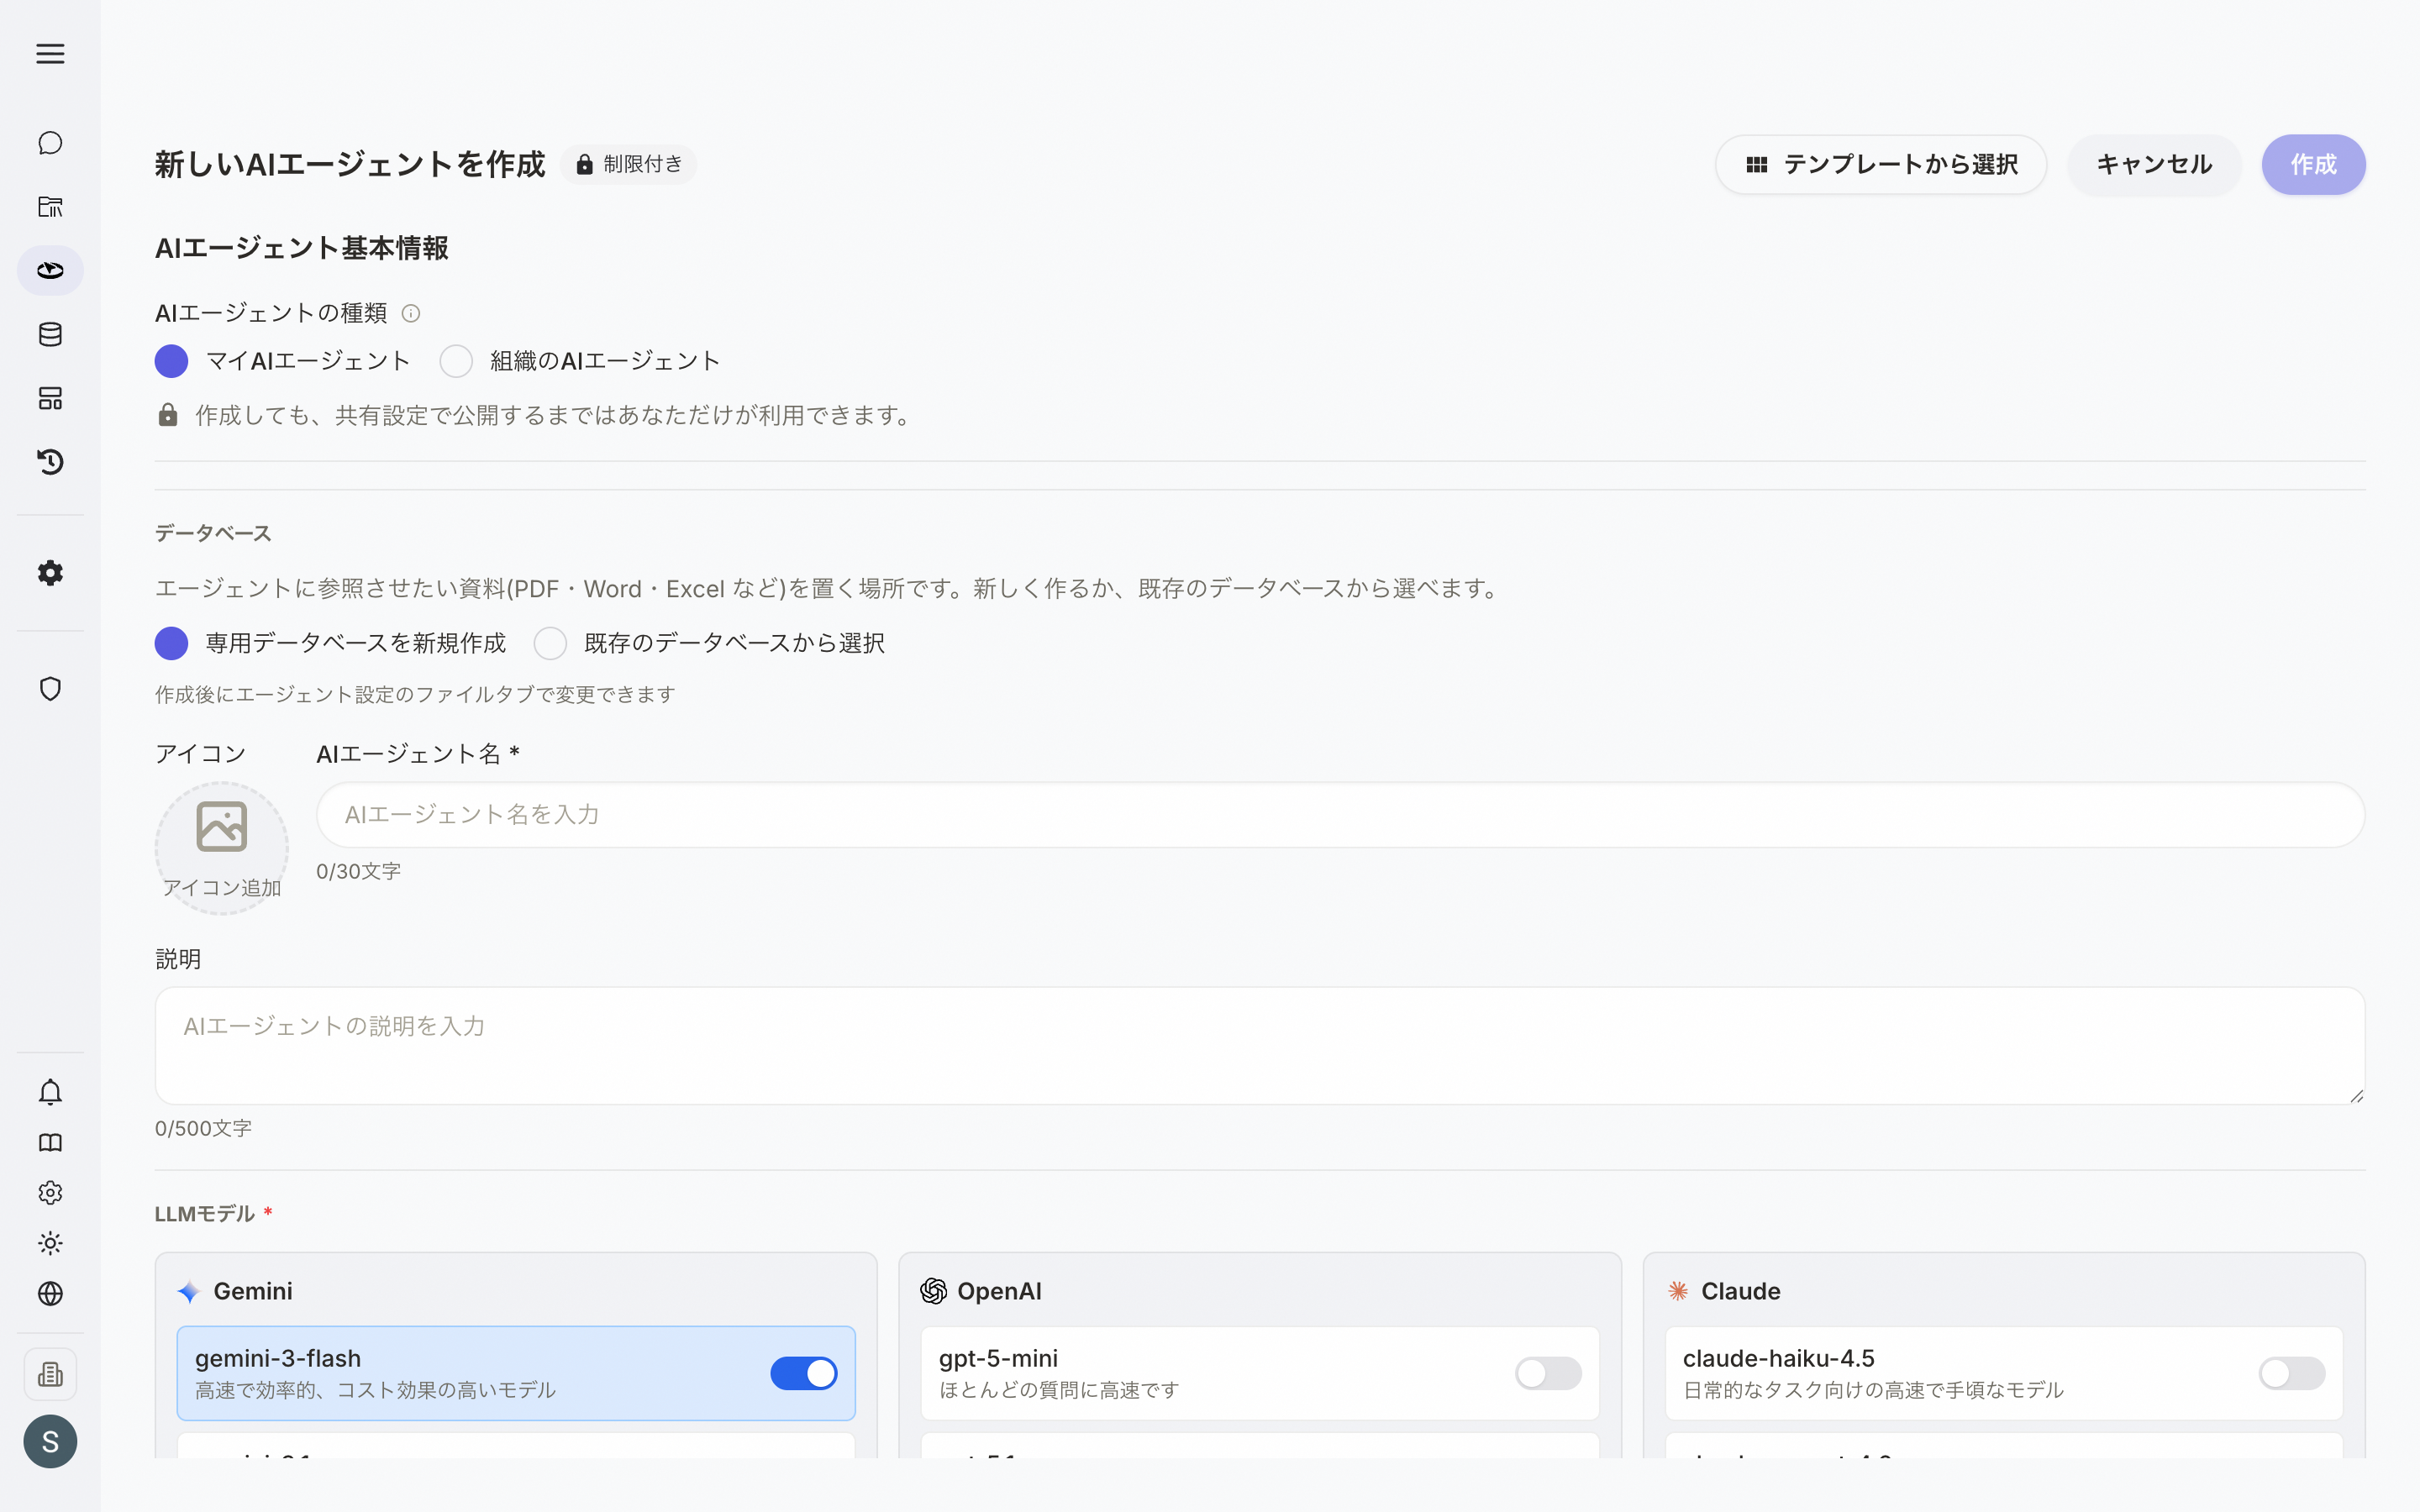2420x1512 pixels.
Task: Toggle the sun theme icon
Action: [50, 1243]
